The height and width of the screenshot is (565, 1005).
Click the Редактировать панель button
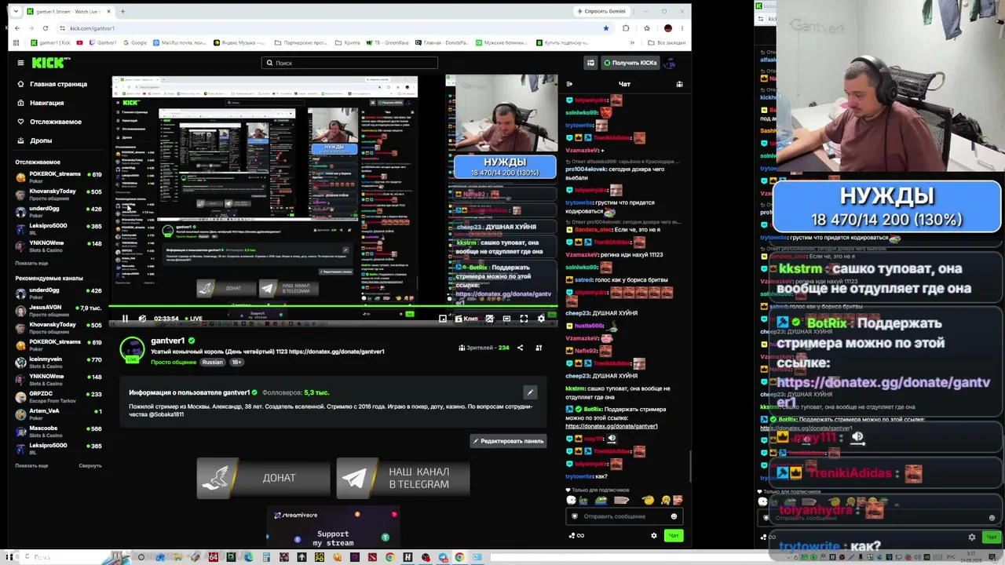tap(509, 441)
